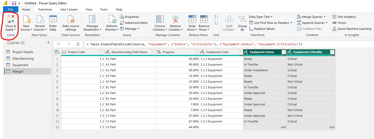Open Equipment Code filter dropdown

[240, 52]
